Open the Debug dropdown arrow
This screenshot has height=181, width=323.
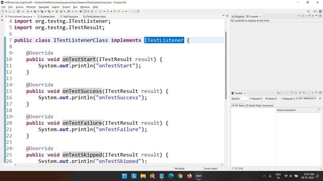[x=31, y=12]
